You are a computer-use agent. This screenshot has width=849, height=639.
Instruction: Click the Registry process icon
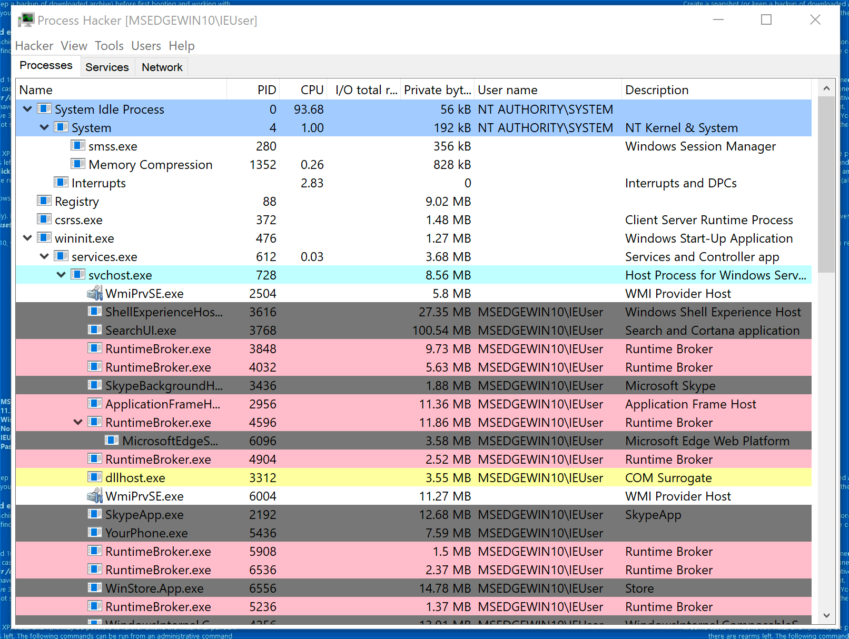44,201
